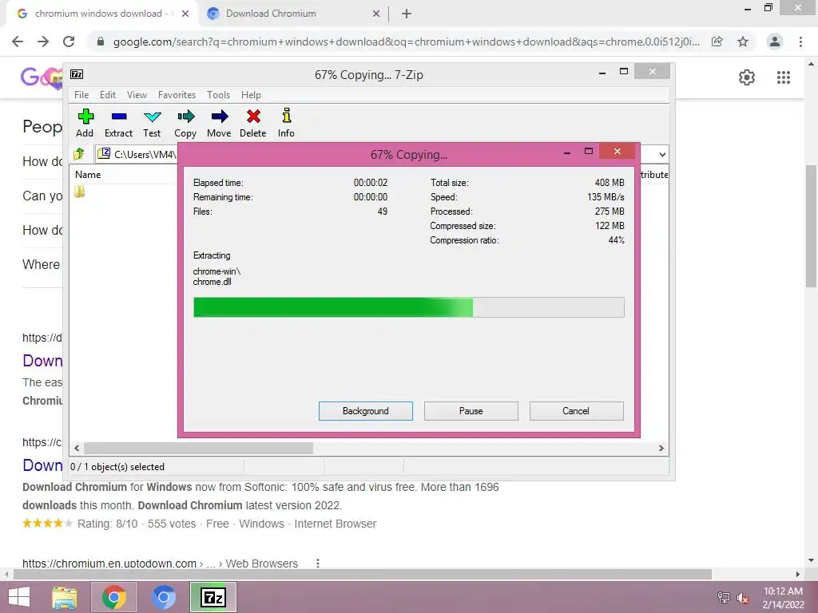Open File menu in 7-Zip

(81, 95)
